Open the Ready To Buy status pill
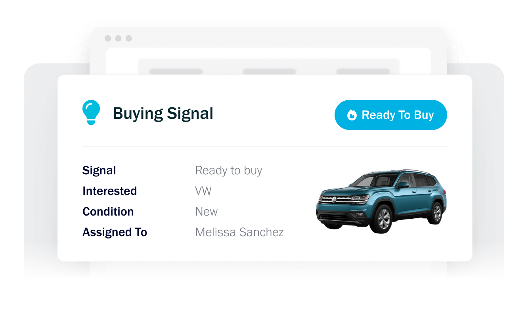The image size is (528, 317). click(390, 115)
